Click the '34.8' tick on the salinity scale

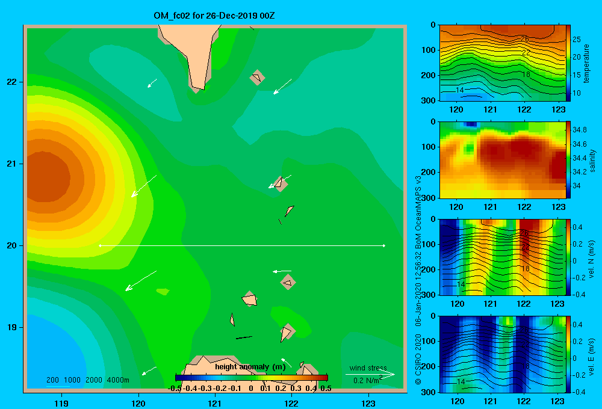pyautogui.click(x=579, y=130)
